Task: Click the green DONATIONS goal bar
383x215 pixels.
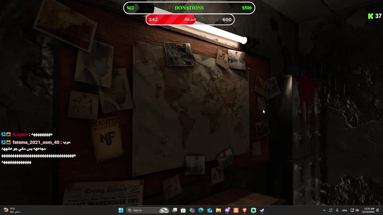Action: tap(189, 8)
